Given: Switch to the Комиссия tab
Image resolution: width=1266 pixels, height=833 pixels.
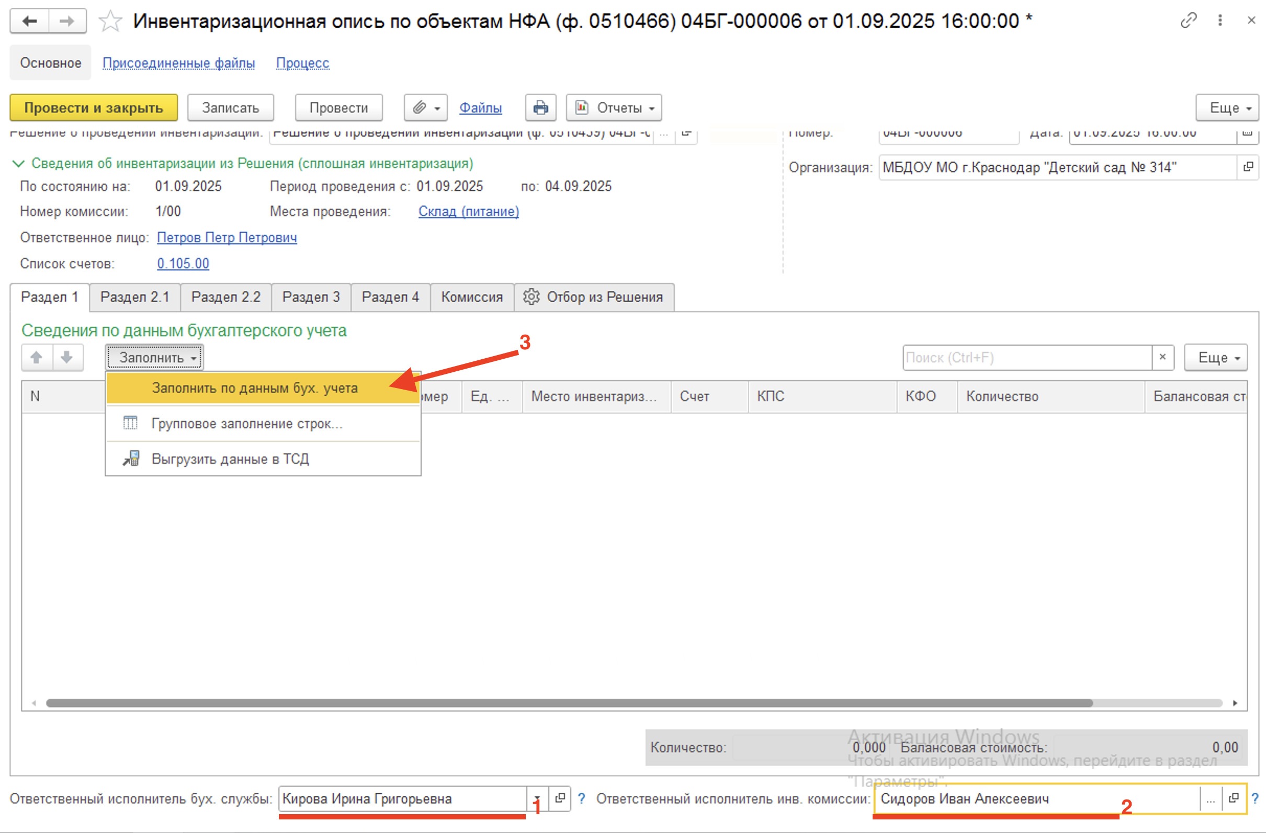Looking at the screenshot, I should (471, 297).
